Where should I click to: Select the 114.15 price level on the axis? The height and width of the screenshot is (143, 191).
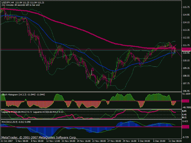click(186, 23)
